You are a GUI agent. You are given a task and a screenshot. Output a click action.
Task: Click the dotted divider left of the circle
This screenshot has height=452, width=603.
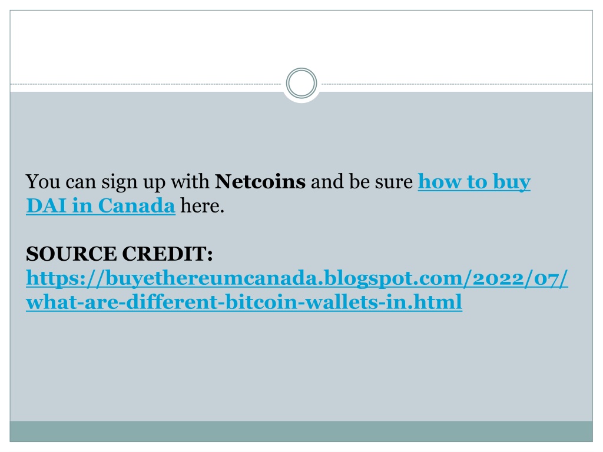point(146,84)
